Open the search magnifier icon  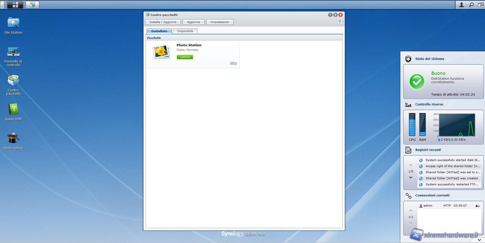tap(471, 5)
